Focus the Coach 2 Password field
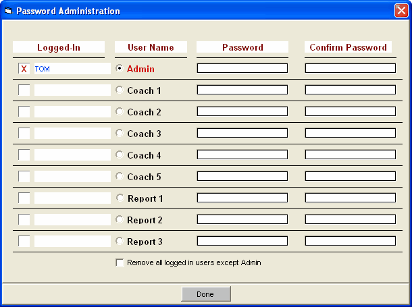This screenshot has width=412, height=307. (242, 111)
